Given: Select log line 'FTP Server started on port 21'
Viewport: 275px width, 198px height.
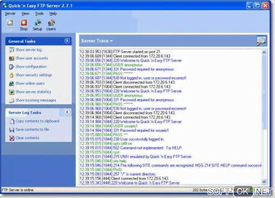Looking at the screenshot, I should 120,52.
